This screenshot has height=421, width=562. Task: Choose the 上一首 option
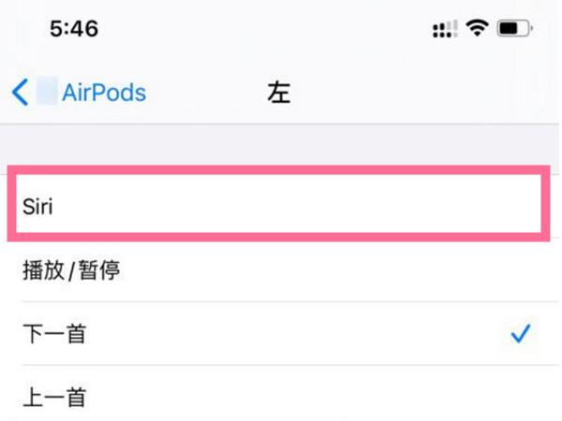54,397
